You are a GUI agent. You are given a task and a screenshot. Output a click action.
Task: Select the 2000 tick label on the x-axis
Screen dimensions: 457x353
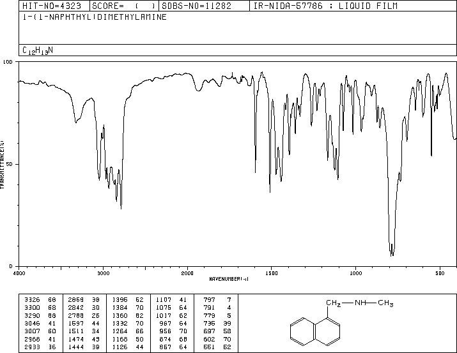tap(187, 273)
